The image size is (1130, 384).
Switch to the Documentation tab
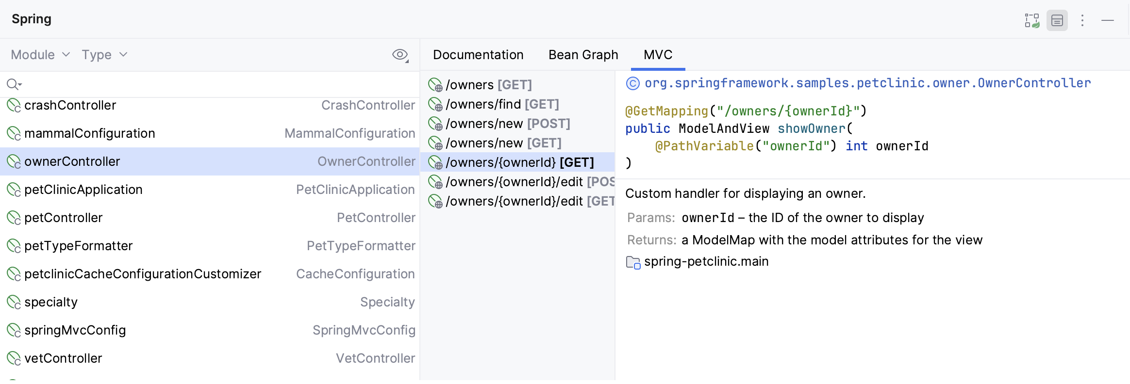pos(478,55)
